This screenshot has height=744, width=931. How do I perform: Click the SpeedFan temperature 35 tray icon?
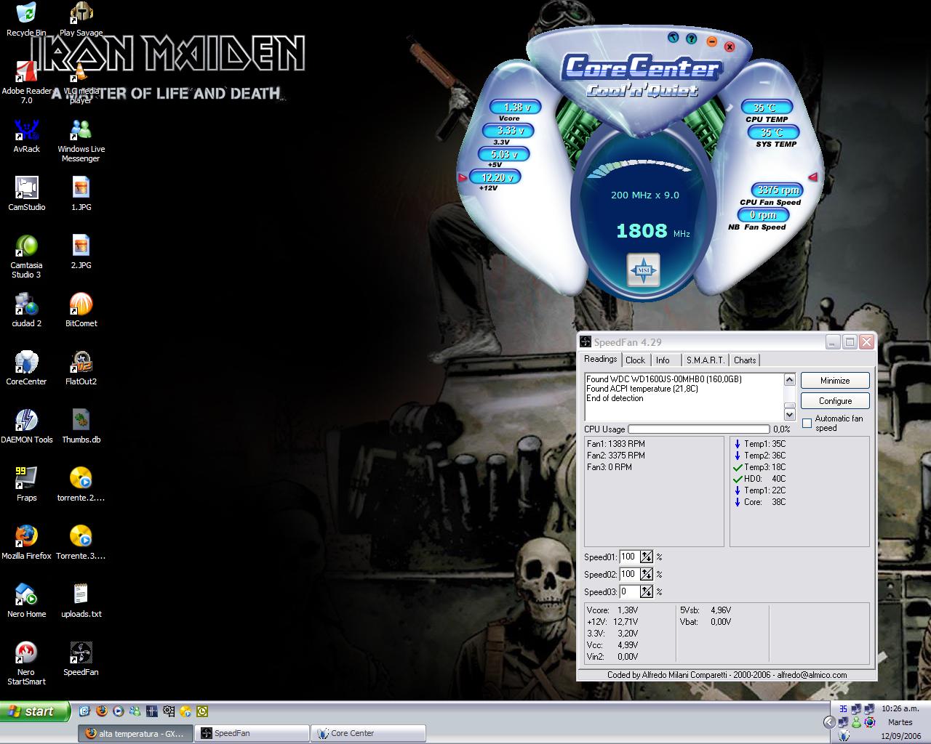pos(843,708)
